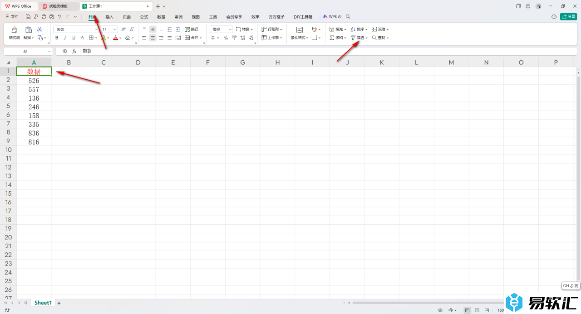Expand the Filter (筛选) dropdown
Screen dimensions: 581x314
click(366, 38)
